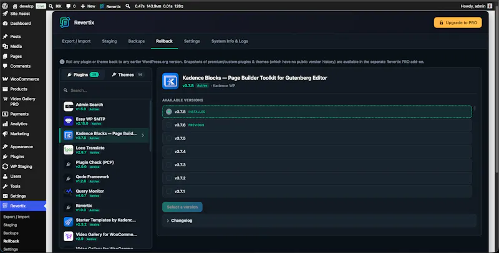499x253 pixels.
Task: Click the Revertix logo in header
Action: tap(65, 22)
